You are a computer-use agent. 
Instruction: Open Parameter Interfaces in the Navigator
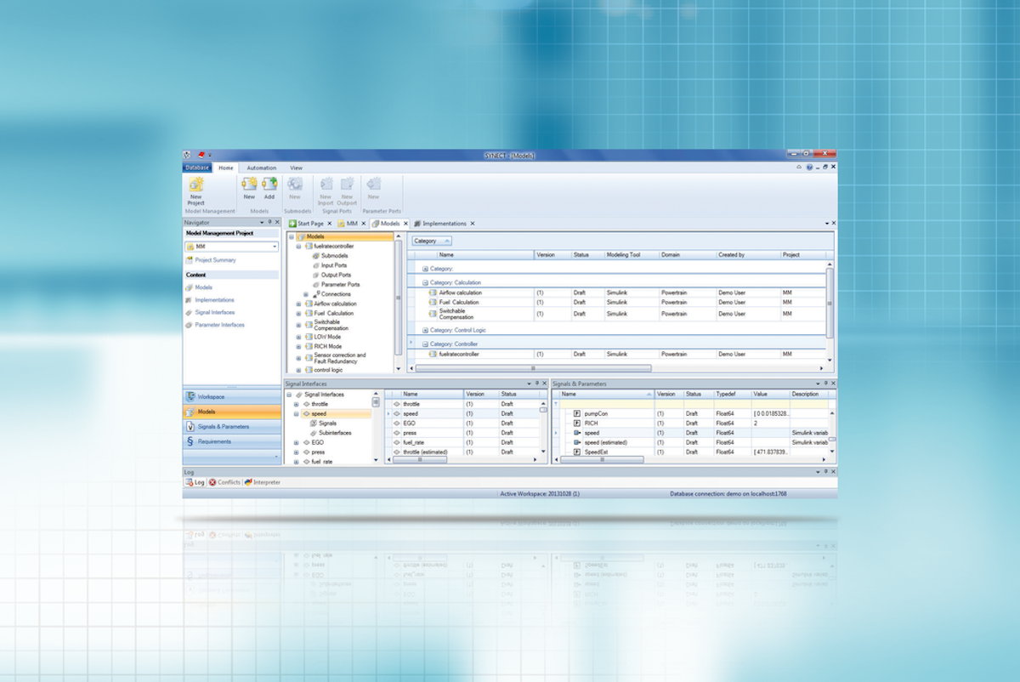(x=221, y=325)
